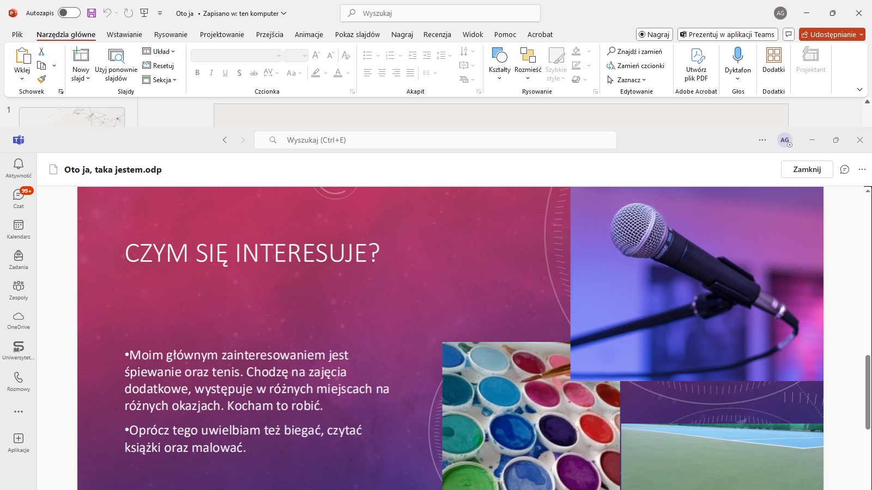Expand the Układ layout dropdown

click(159, 51)
